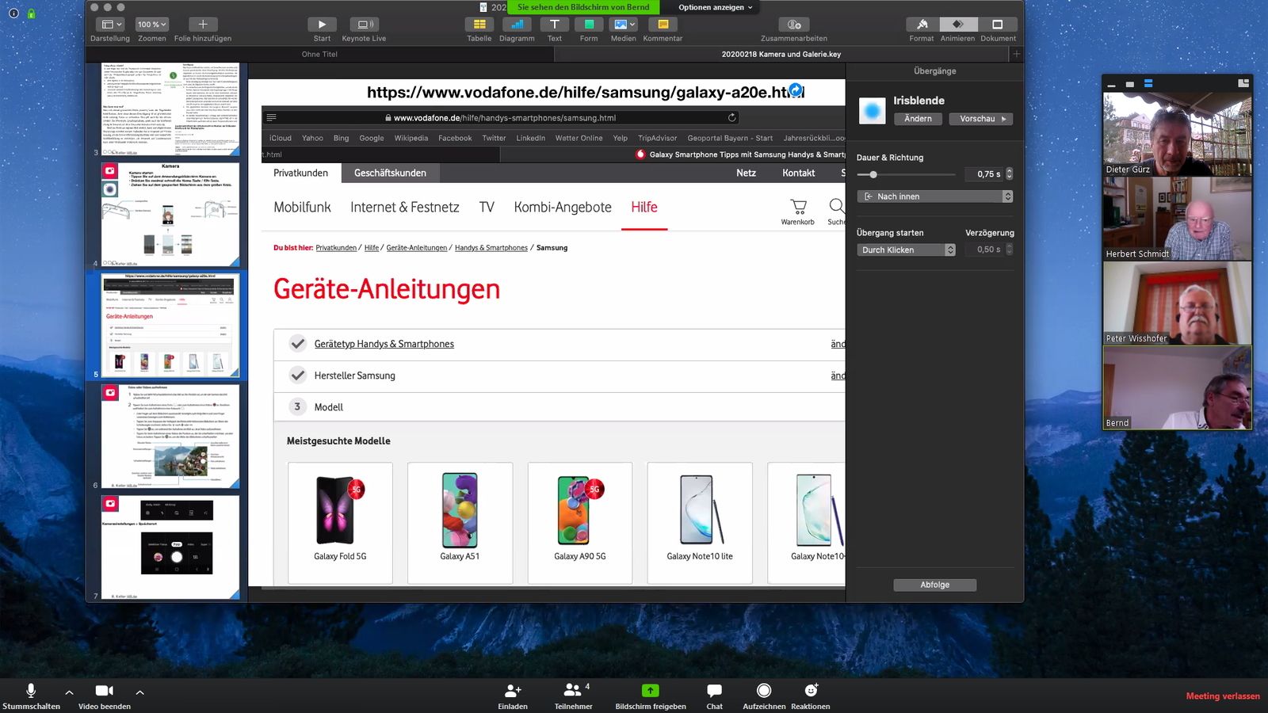
Task: Select slide 7 thumbnail in navigator
Action: (170, 547)
